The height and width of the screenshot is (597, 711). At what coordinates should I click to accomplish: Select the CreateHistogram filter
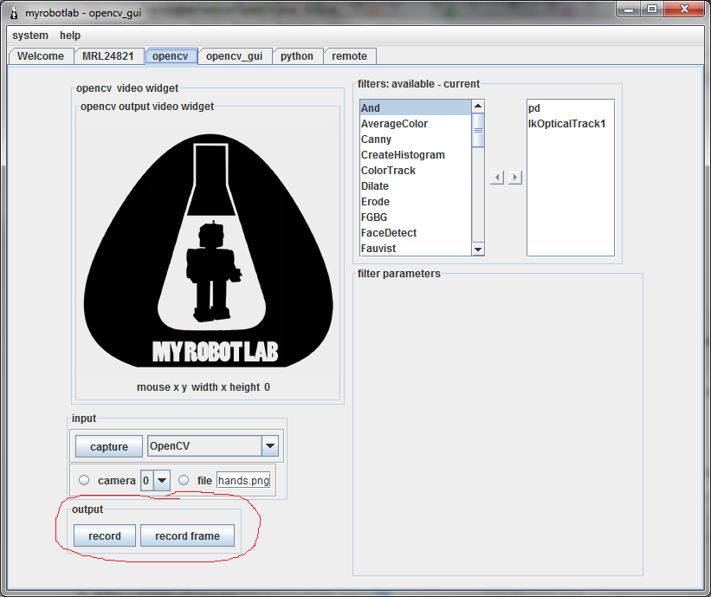coord(416,155)
